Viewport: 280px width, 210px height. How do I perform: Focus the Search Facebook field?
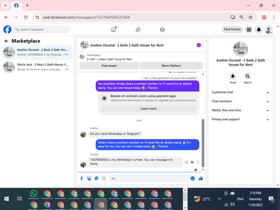(42, 30)
